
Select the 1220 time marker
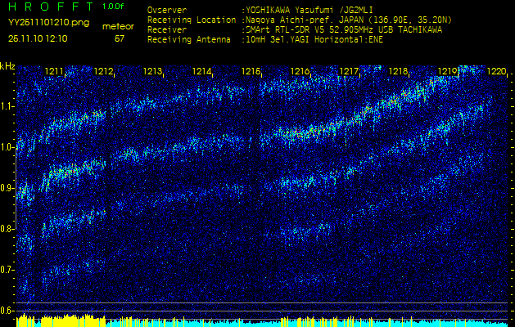click(496, 72)
